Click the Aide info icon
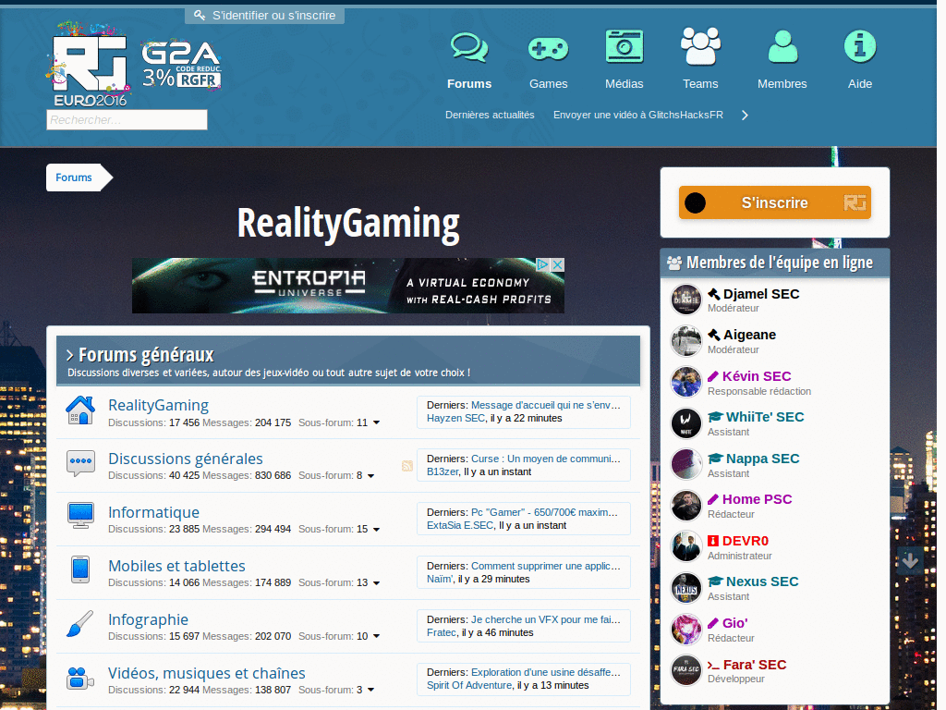 pos(860,46)
